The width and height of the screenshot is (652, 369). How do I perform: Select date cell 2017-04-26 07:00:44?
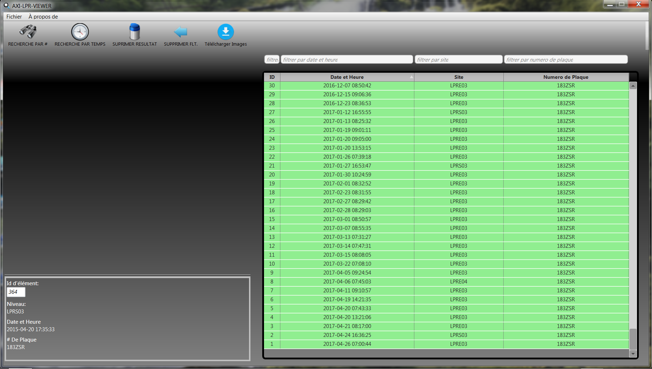click(347, 344)
